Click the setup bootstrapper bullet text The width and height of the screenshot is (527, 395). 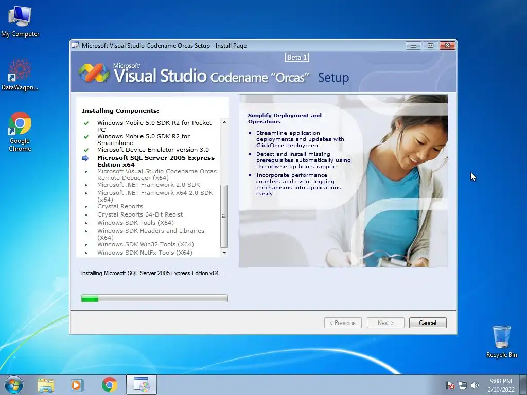tap(303, 160)
